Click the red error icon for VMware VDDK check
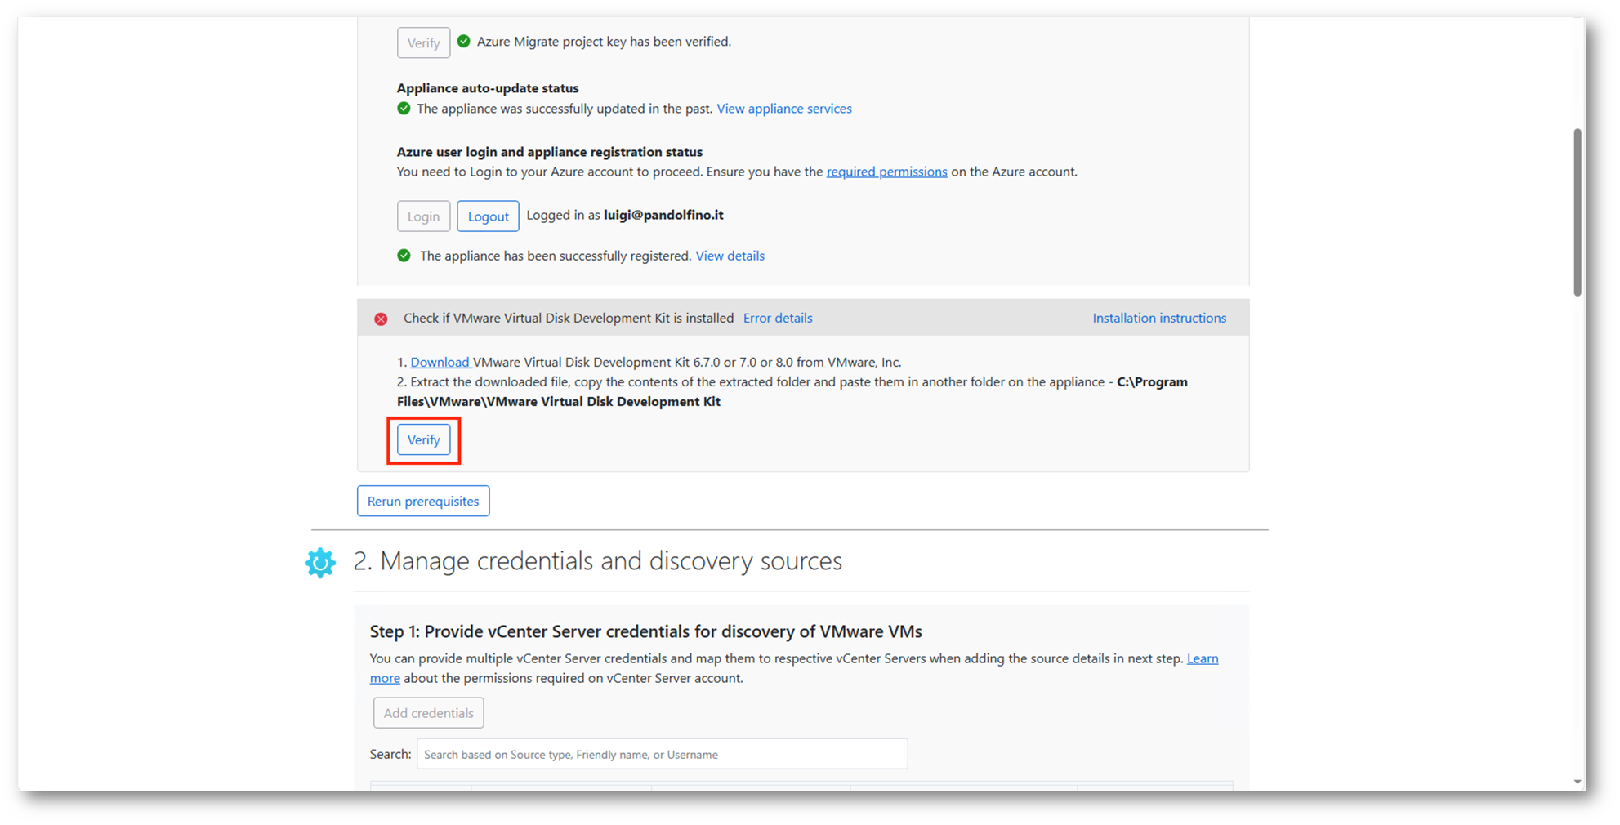Image resolution: width=1620 pixels, height=825 pixels. click(x=381, y=319)
